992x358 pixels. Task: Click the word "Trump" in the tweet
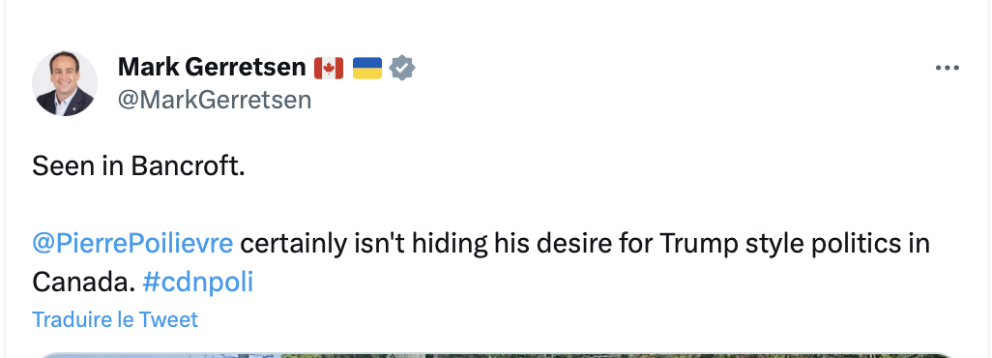pos(699,243)
